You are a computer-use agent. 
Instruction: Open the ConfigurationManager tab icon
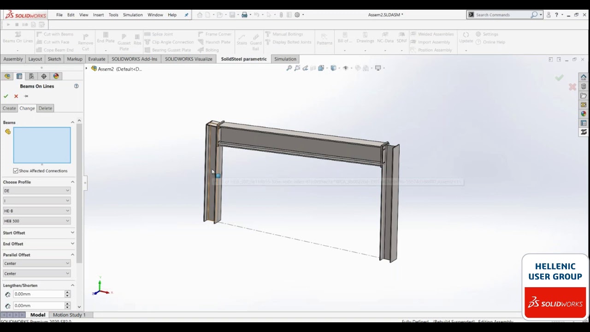click(31, 76)
